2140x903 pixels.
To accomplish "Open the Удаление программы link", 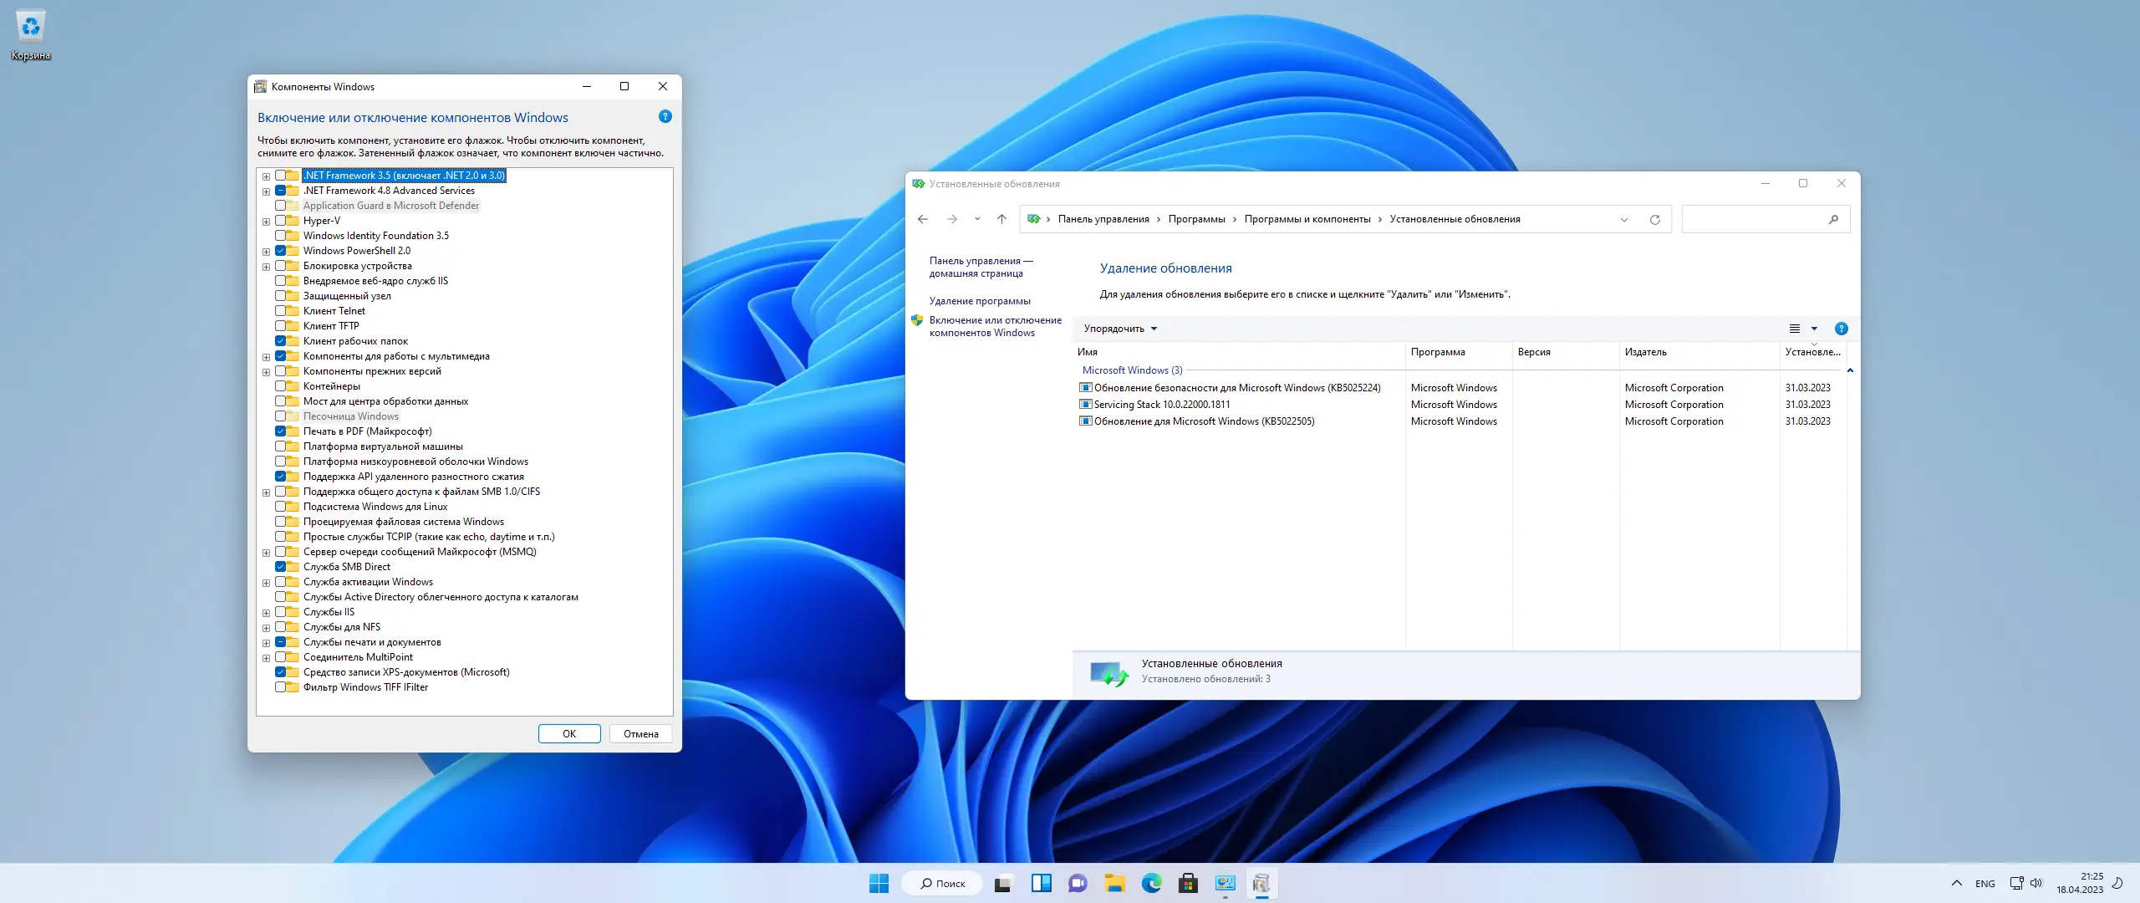I will [980, 301].
